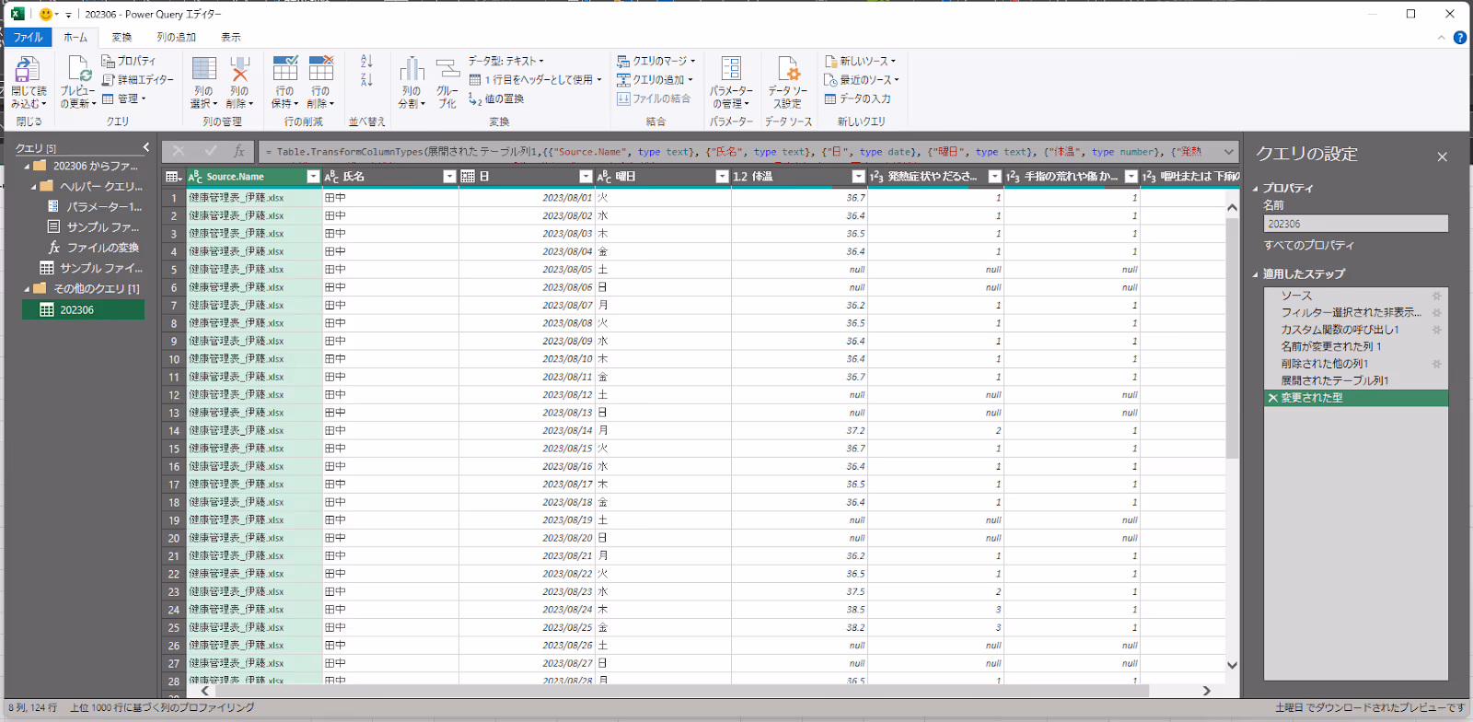Click the グループ化 (Group By) icon

447,69
